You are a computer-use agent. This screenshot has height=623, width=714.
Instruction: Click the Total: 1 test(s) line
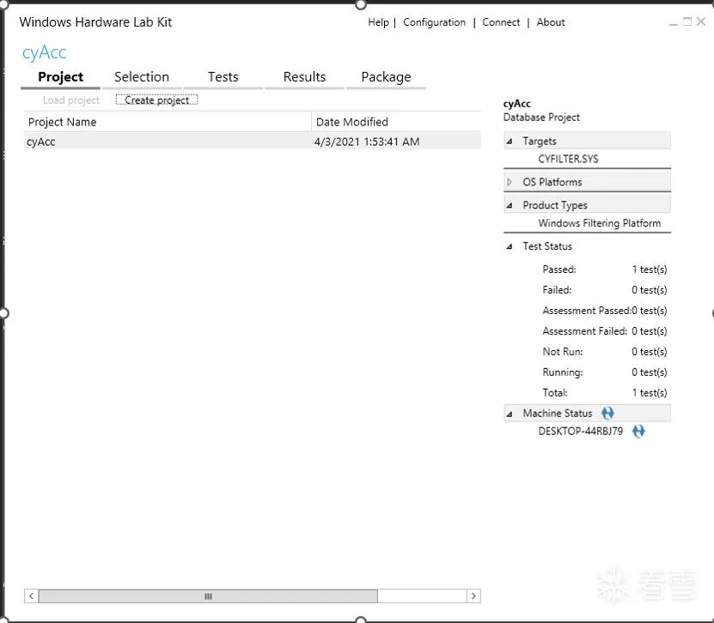(604, 392)
